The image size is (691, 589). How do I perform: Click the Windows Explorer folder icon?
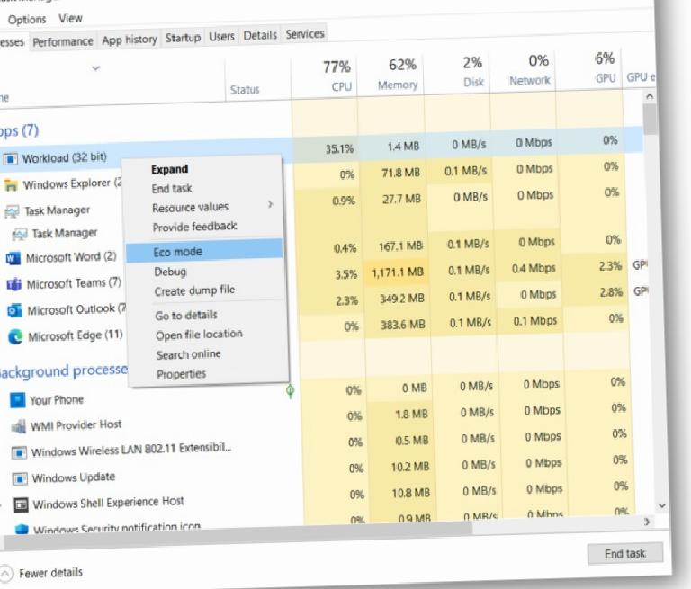point(11,185)
